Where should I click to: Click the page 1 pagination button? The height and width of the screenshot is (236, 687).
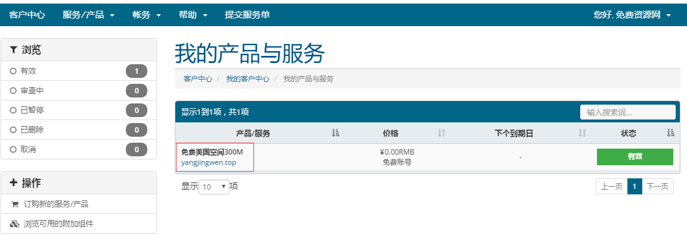(635, 187)
